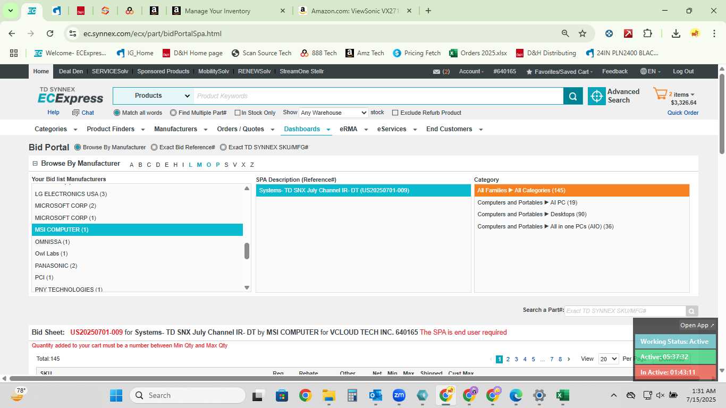Filter by letter M manufacturers
This screenshot has width=726, height=408.
click(x=199, y=165)
